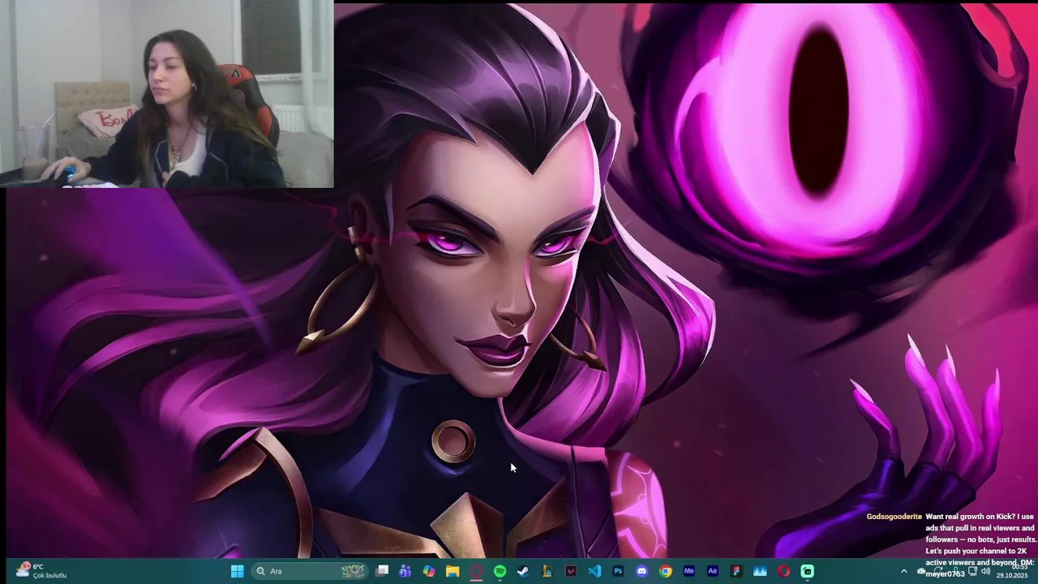This screenshot has width=1038, height=584.
Task: Open Figma from the taskbar
Action: click(x=736, y=571)
